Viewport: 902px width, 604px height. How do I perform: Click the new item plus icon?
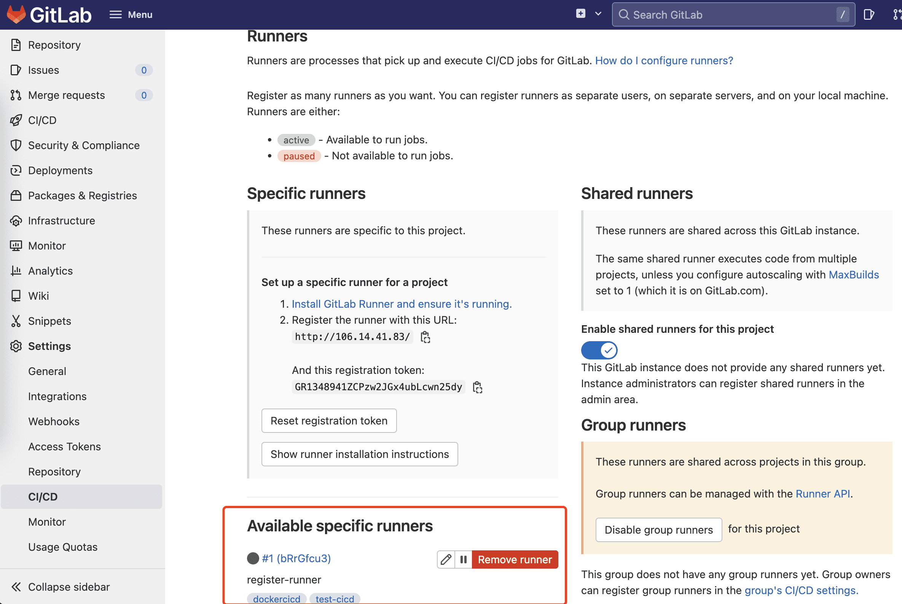tap(580, 14)
